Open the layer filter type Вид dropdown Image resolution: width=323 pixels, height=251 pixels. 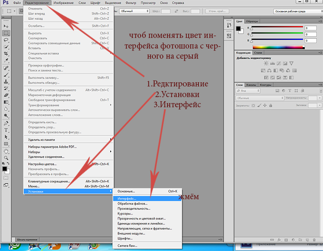248,91
